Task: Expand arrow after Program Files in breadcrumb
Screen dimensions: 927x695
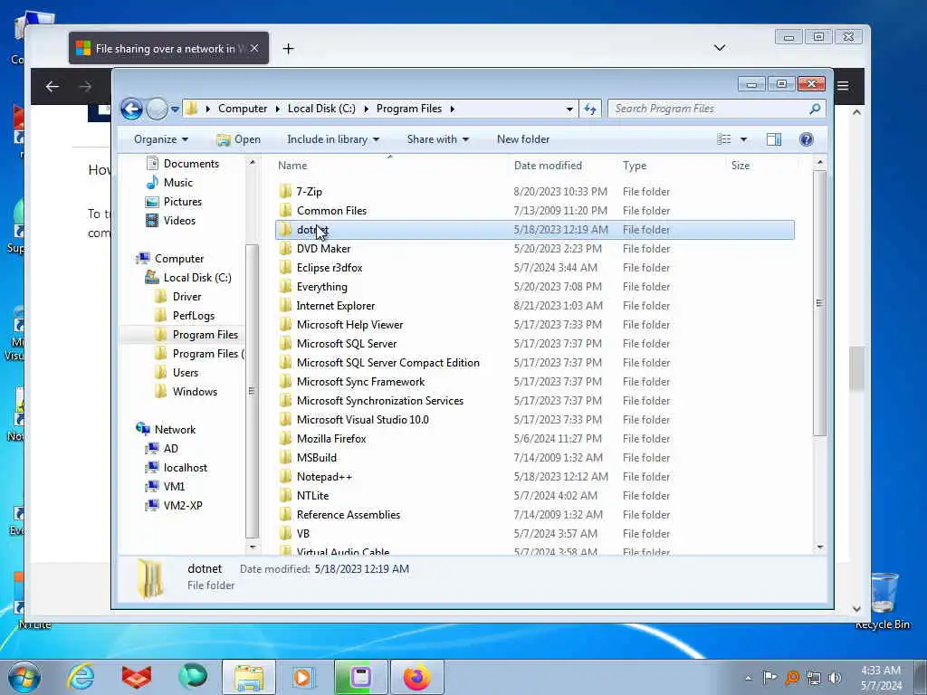Action: click(x=453, y=109)
